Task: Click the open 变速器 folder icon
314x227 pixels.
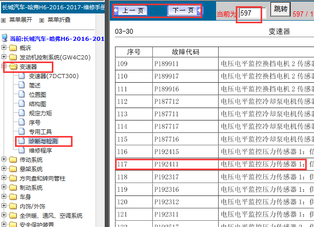Action: [x=13, y=67]
